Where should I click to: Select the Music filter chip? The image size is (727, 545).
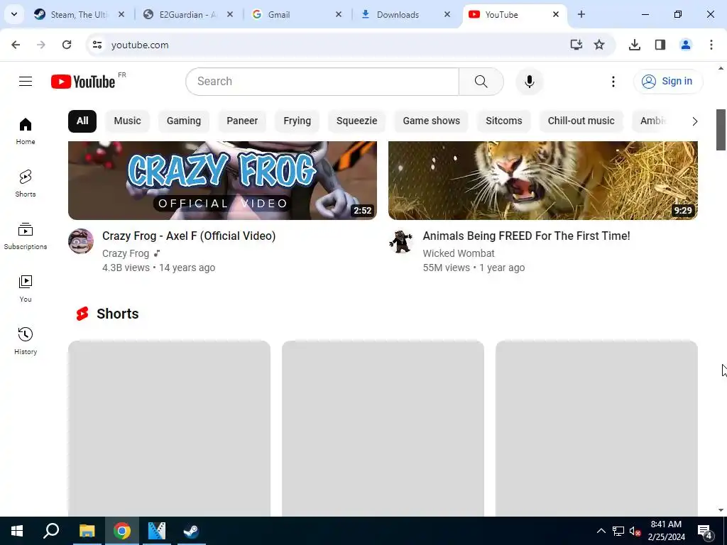[x=128, y=121]
